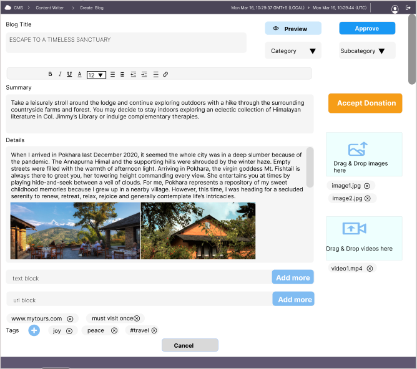
Task: Click the page vertical scrollbar
Action: click(x=412, y=49)
